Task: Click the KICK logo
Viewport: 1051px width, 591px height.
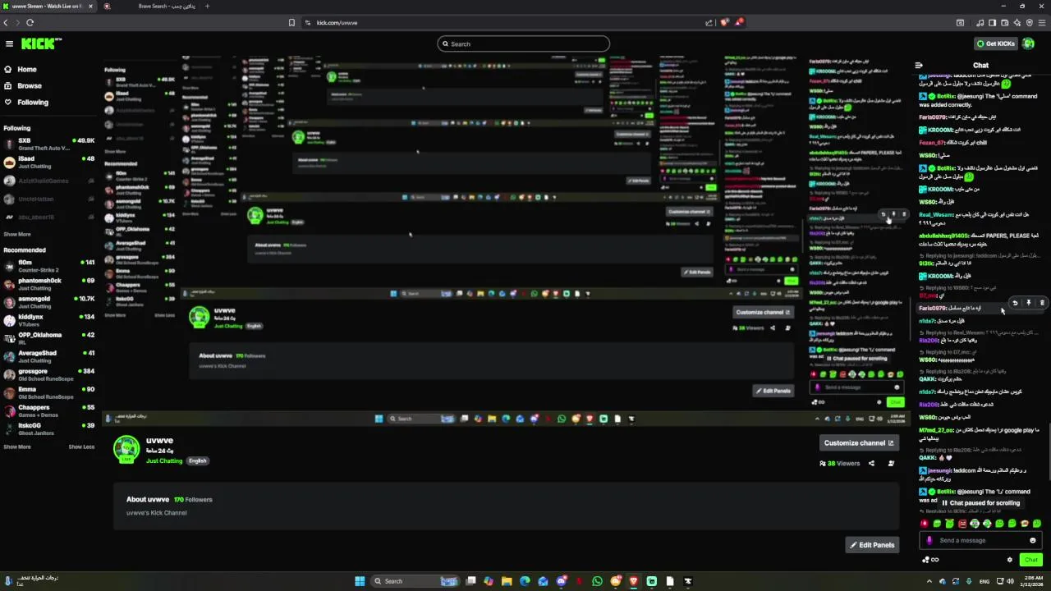Action: [x=41, y=44]
